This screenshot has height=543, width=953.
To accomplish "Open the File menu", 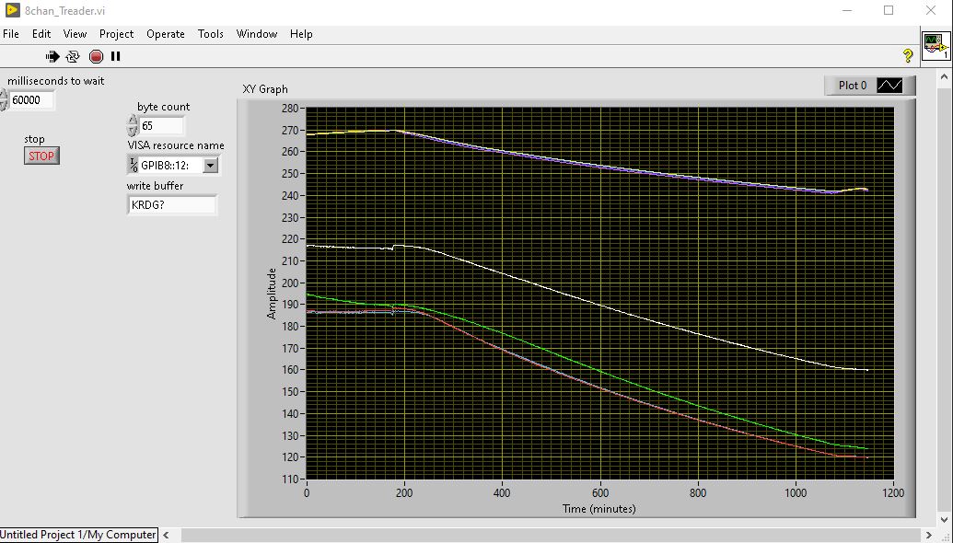I will pos(11,34).
